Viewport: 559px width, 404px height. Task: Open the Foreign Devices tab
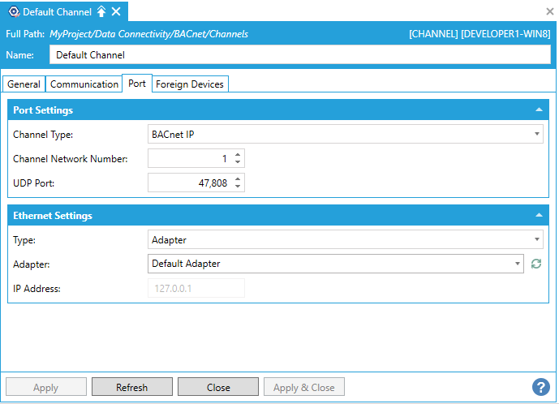pyautogui.click(x=190, y=84)
